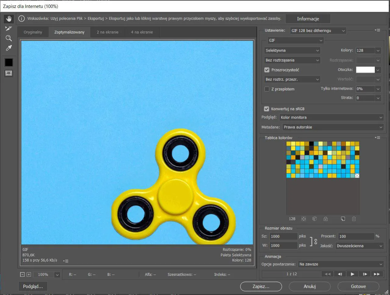The height and width of the screenshot is (295, 390).
Task: Disable Konwertuj na sRGB
Action: pyautogui.click(x=267, y=109)
